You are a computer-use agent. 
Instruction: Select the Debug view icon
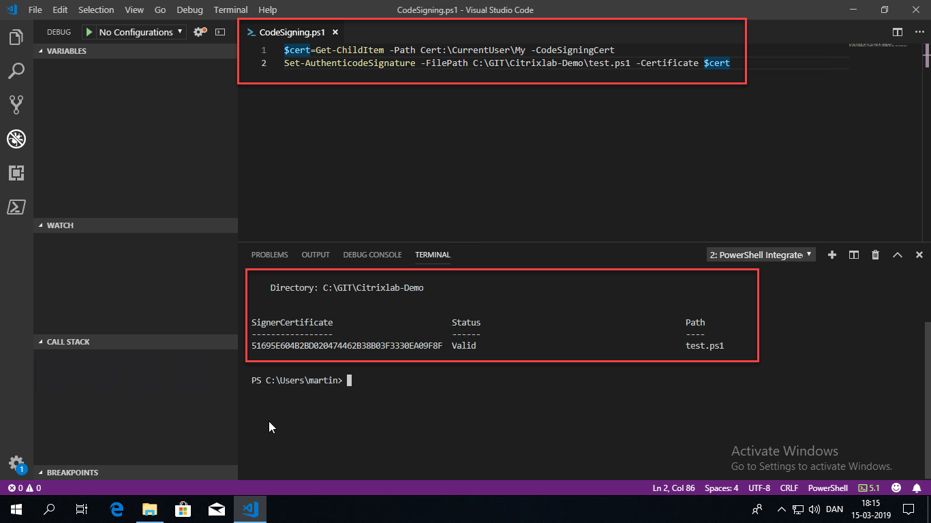click(x=16, y=139)
